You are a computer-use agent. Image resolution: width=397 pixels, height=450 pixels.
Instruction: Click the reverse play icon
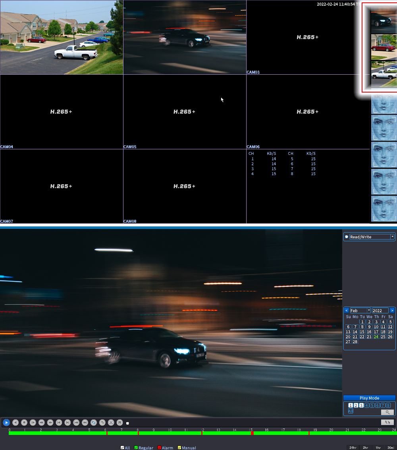[x=15, y=423]
